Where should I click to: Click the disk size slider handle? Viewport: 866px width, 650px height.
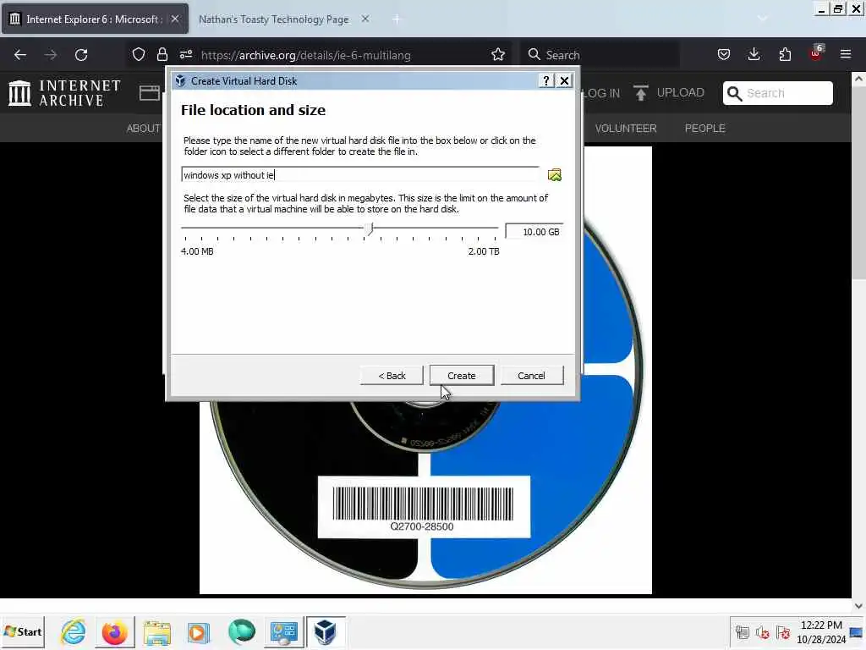click(x=370, y=229)
